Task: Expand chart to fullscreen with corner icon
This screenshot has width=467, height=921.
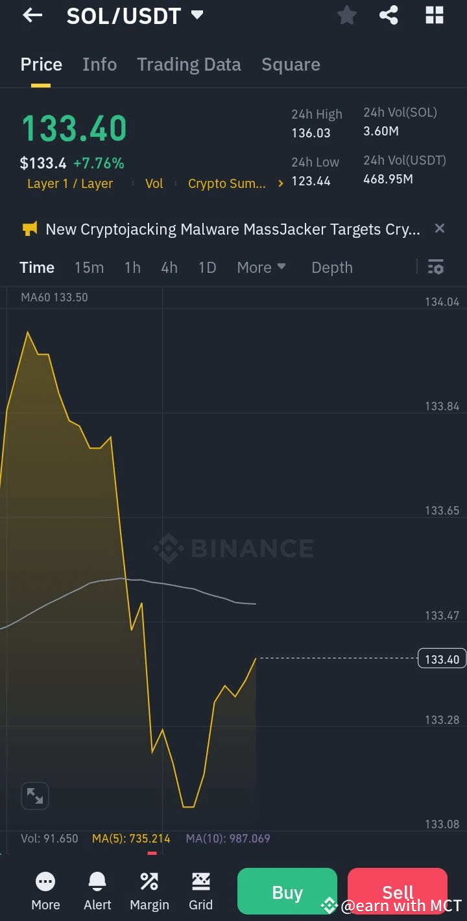Action: click(x=34, y=795)
